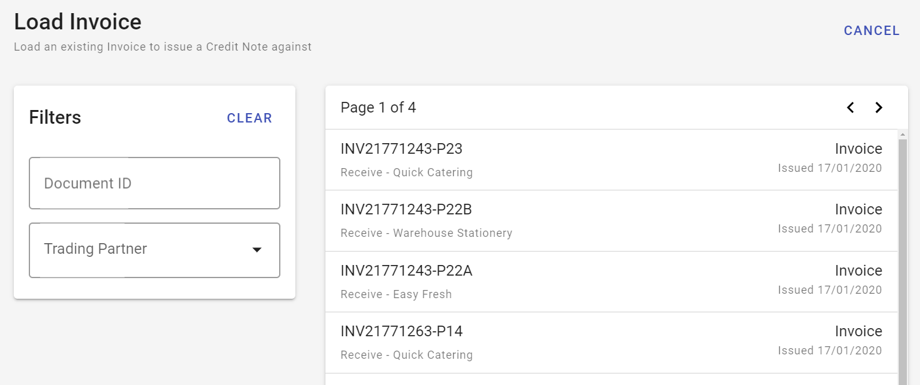This screenshot has width=920, height=385.
Task: Collapse the Trading Partner selection list
Action: point(257,249)
